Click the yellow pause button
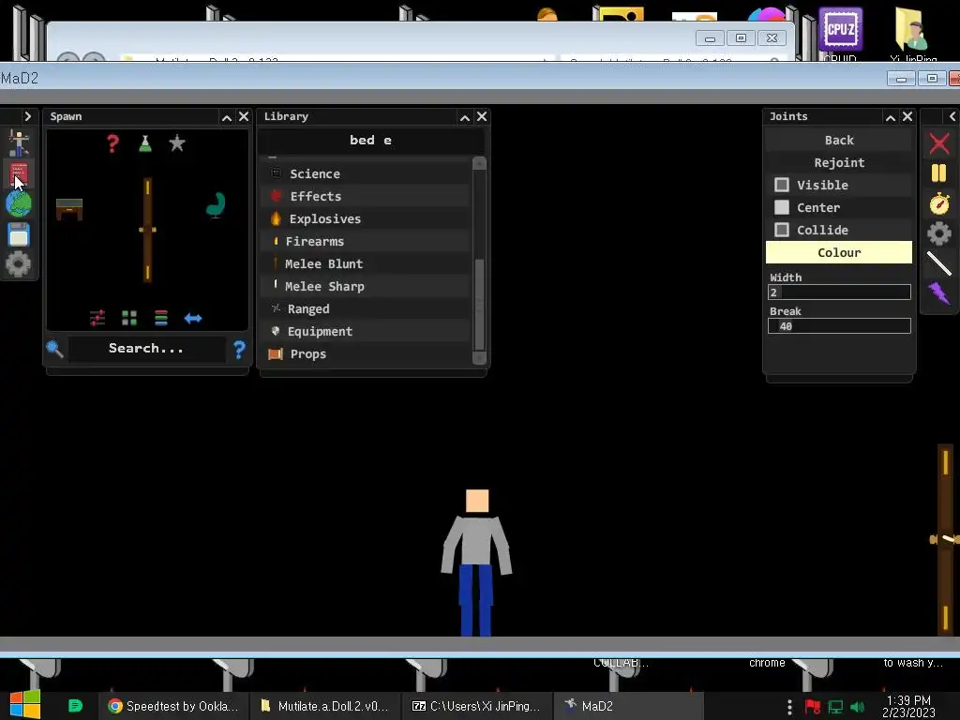Image resolution: width=960 pixels, height=720 pixels. [939, 173]
